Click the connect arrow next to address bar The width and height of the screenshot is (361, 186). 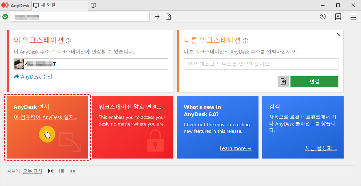pos(157,17)
